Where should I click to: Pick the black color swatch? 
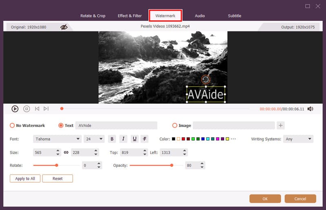(174, 139)
